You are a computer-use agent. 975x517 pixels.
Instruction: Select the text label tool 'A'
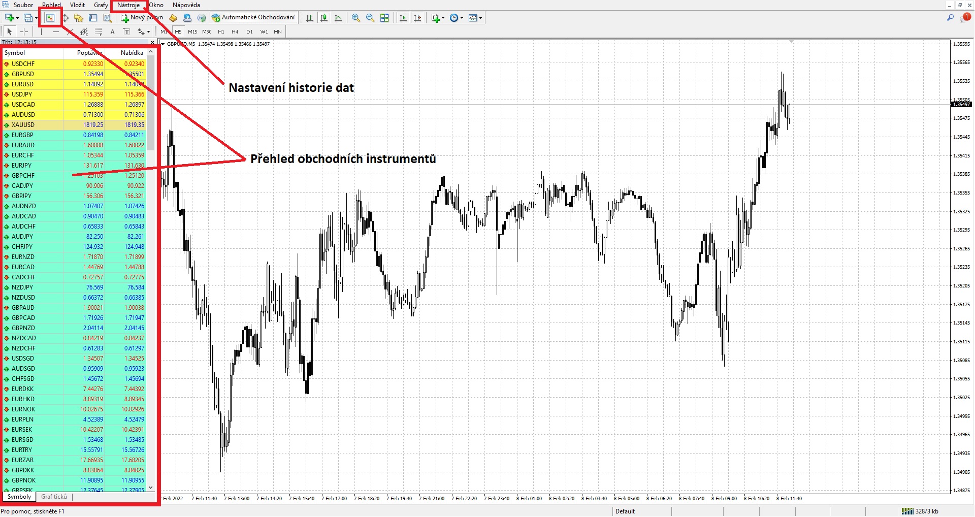[x=112, y=31]
